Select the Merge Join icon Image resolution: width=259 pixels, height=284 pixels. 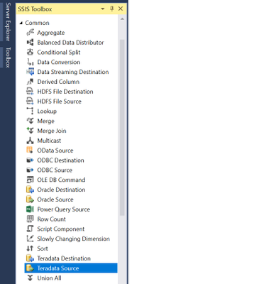point(30,131)
